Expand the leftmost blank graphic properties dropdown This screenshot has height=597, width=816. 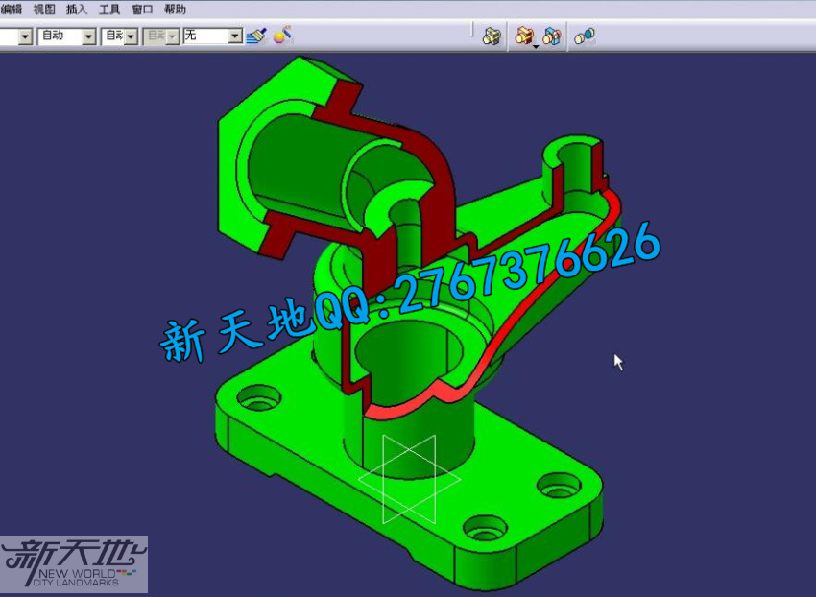25,36
